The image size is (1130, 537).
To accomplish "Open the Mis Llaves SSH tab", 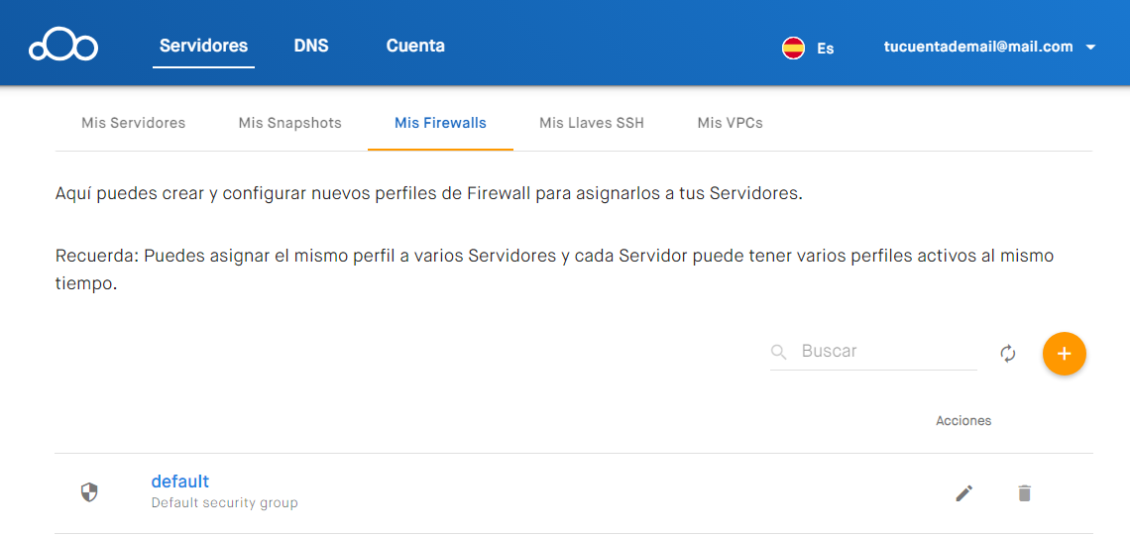I will [x=592, y=123].
